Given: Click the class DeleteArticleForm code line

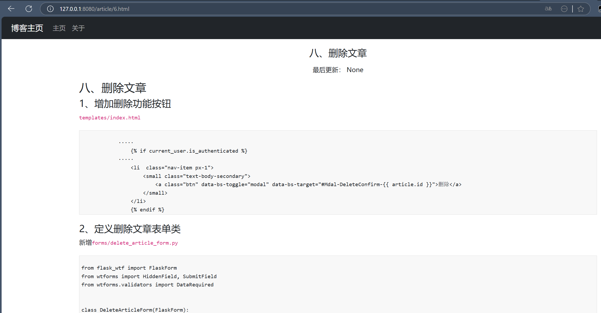Looking at the screenshot, I should [135, 310].
